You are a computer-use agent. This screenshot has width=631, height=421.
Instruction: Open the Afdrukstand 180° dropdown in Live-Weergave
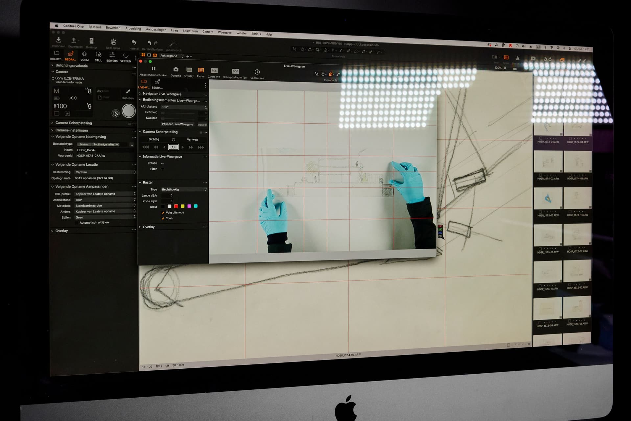click(184, 107)
